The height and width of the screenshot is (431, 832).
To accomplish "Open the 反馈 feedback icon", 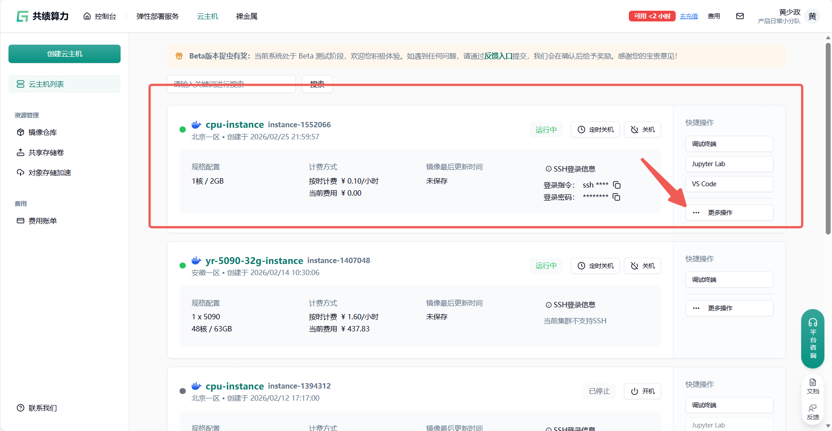I will point(813,412).
